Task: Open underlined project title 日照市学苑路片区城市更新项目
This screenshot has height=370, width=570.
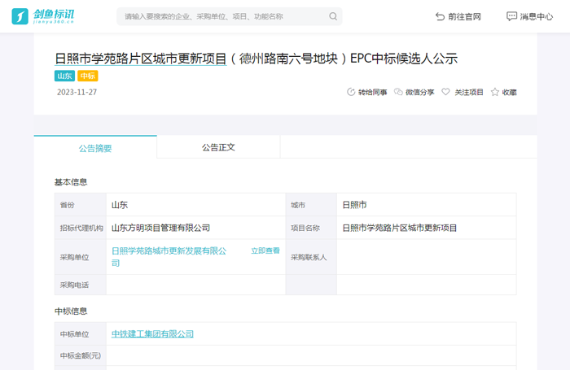Action: [141, 59]
